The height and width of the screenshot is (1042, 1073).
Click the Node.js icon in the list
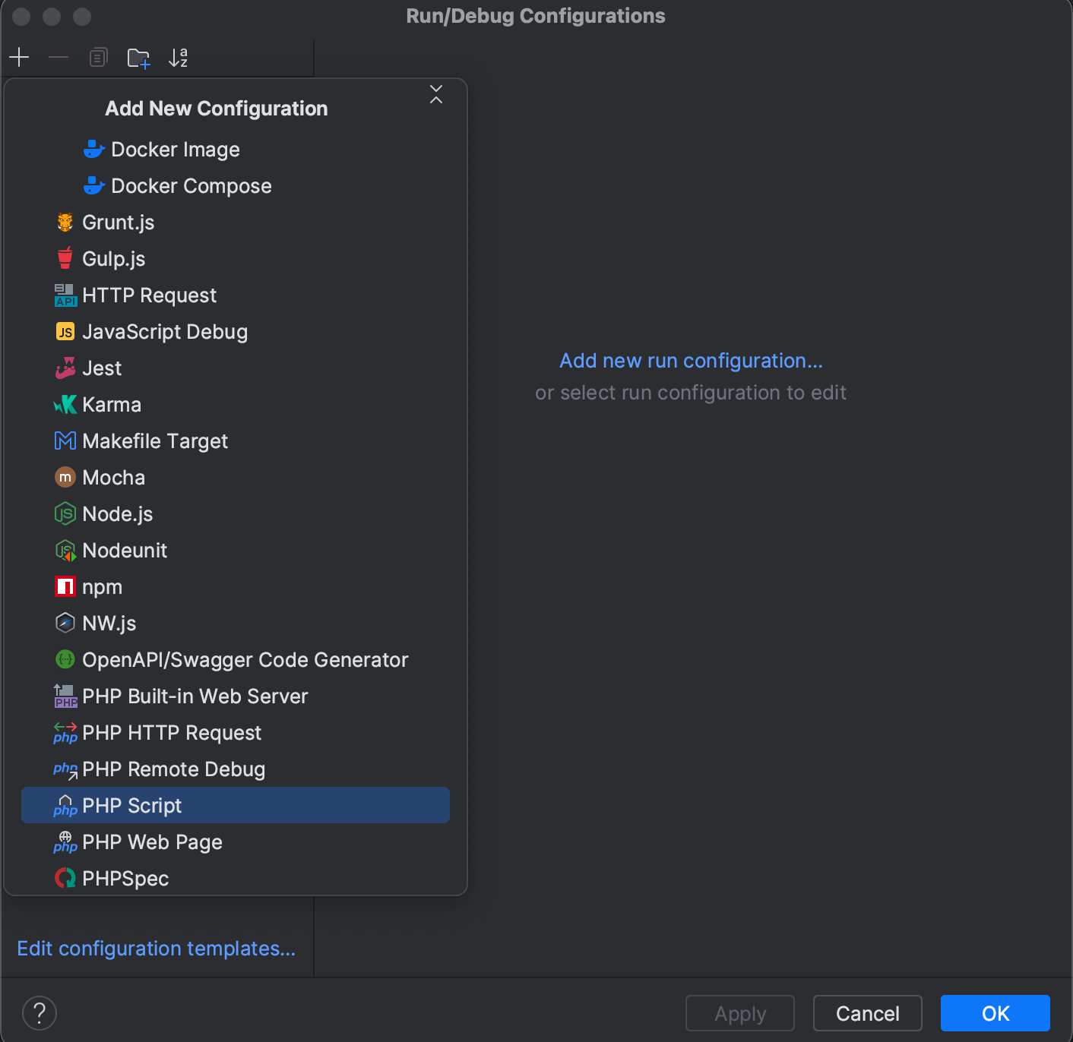coord(65,513)
